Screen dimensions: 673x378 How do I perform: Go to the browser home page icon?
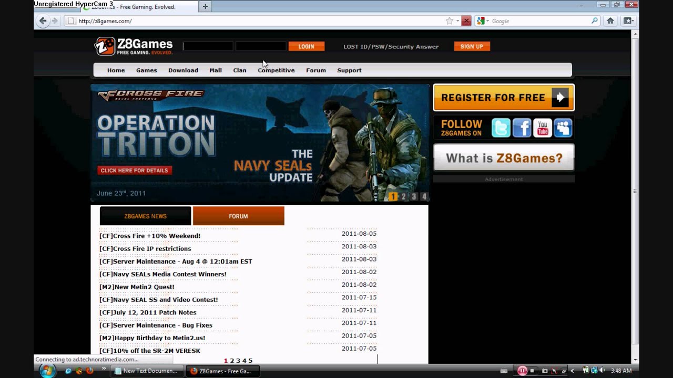610,21
